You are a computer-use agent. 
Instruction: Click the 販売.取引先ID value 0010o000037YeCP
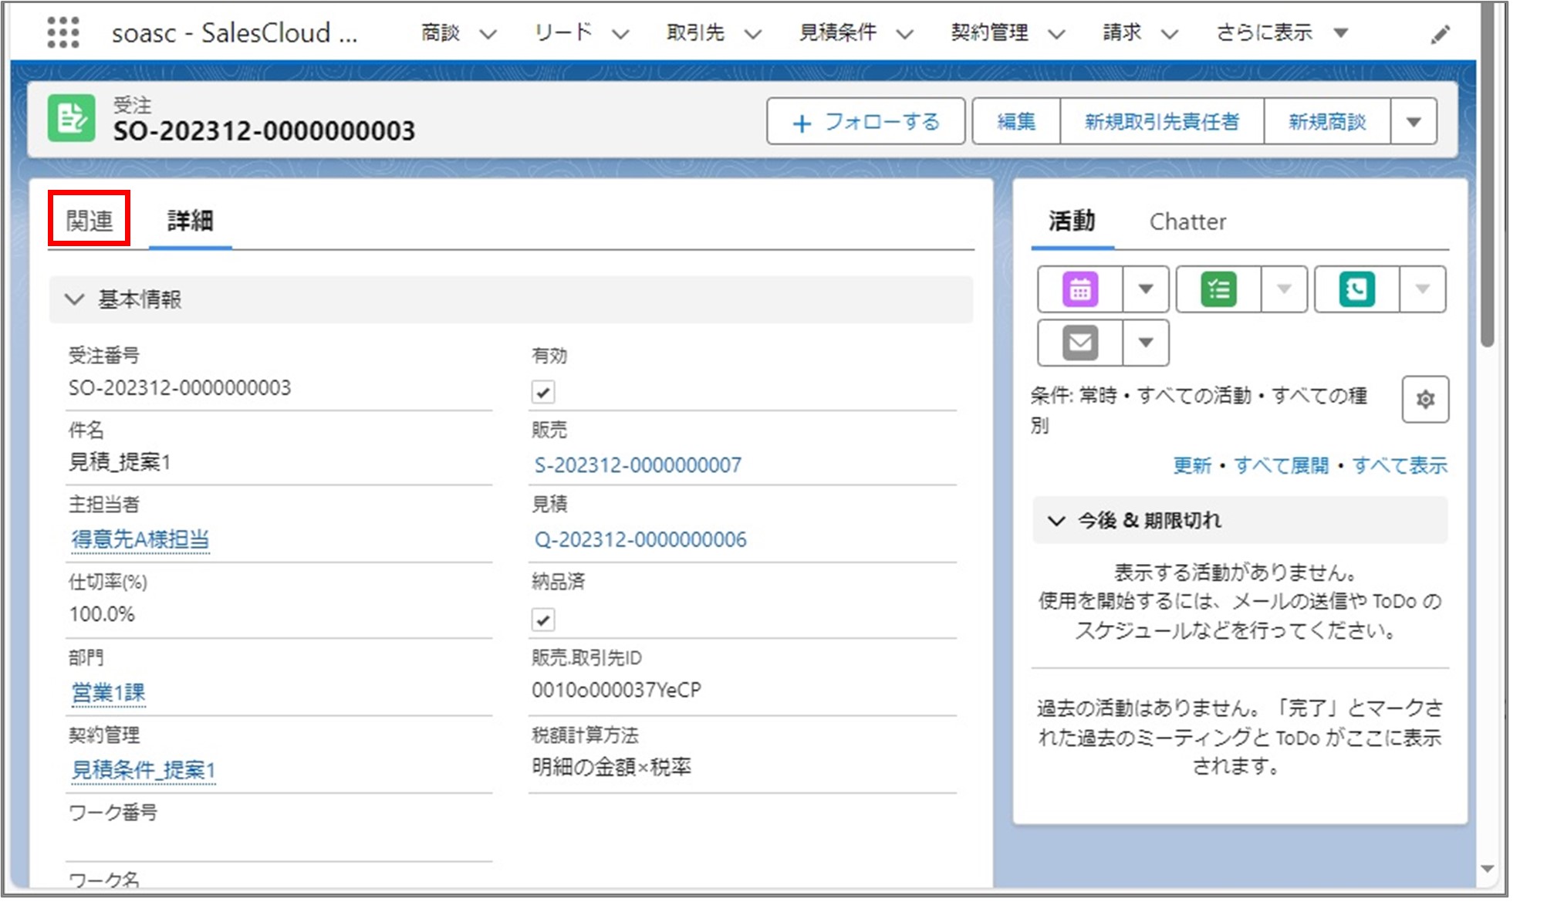point(616,690)
